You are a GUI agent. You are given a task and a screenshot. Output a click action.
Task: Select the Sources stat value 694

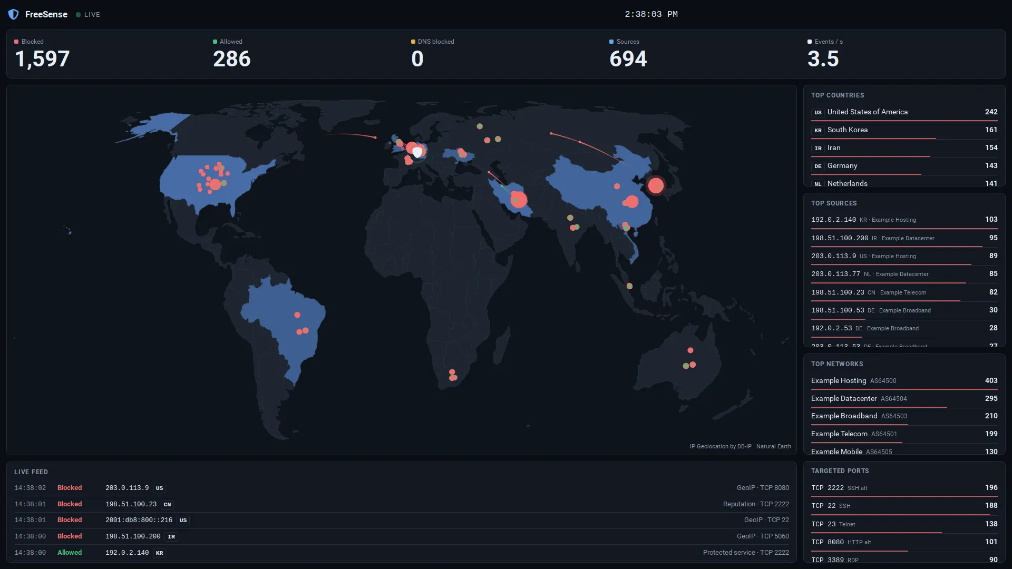click(x=628, y=58)
